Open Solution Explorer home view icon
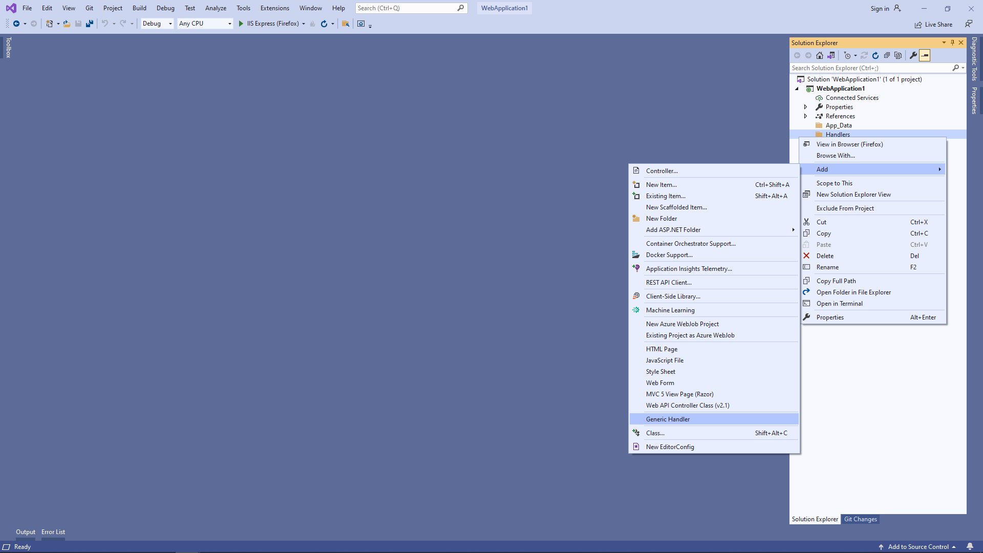The image size is (983, 553). pyautogui.click(x=819, y=55)
